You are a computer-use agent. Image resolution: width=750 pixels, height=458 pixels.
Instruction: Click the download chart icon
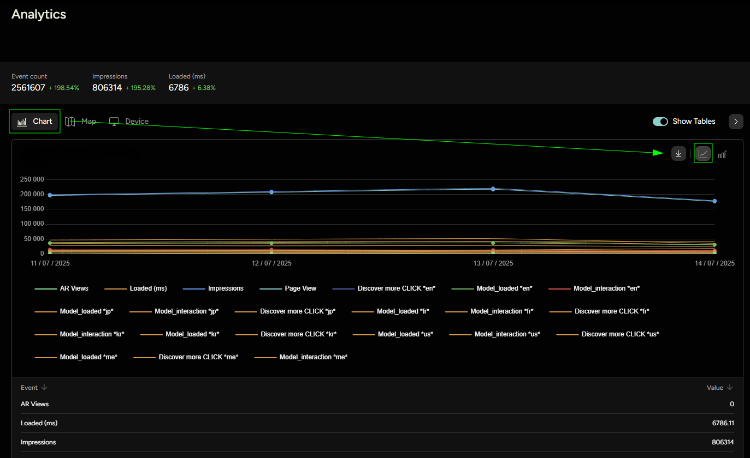pyautogui.click(x=678, y=154)
